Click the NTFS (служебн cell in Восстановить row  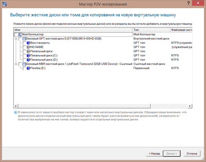[181, 43]
